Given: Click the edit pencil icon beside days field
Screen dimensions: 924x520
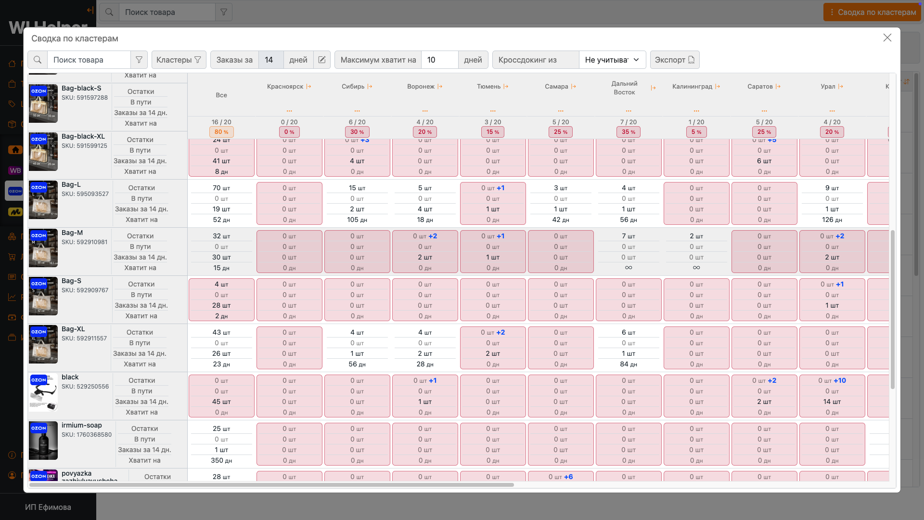Looking at the screenshot, I should pyautogui.click(x=322, y=60).
